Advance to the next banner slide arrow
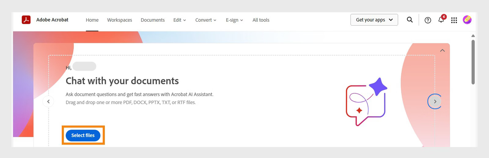 click(x=435, y=102)
